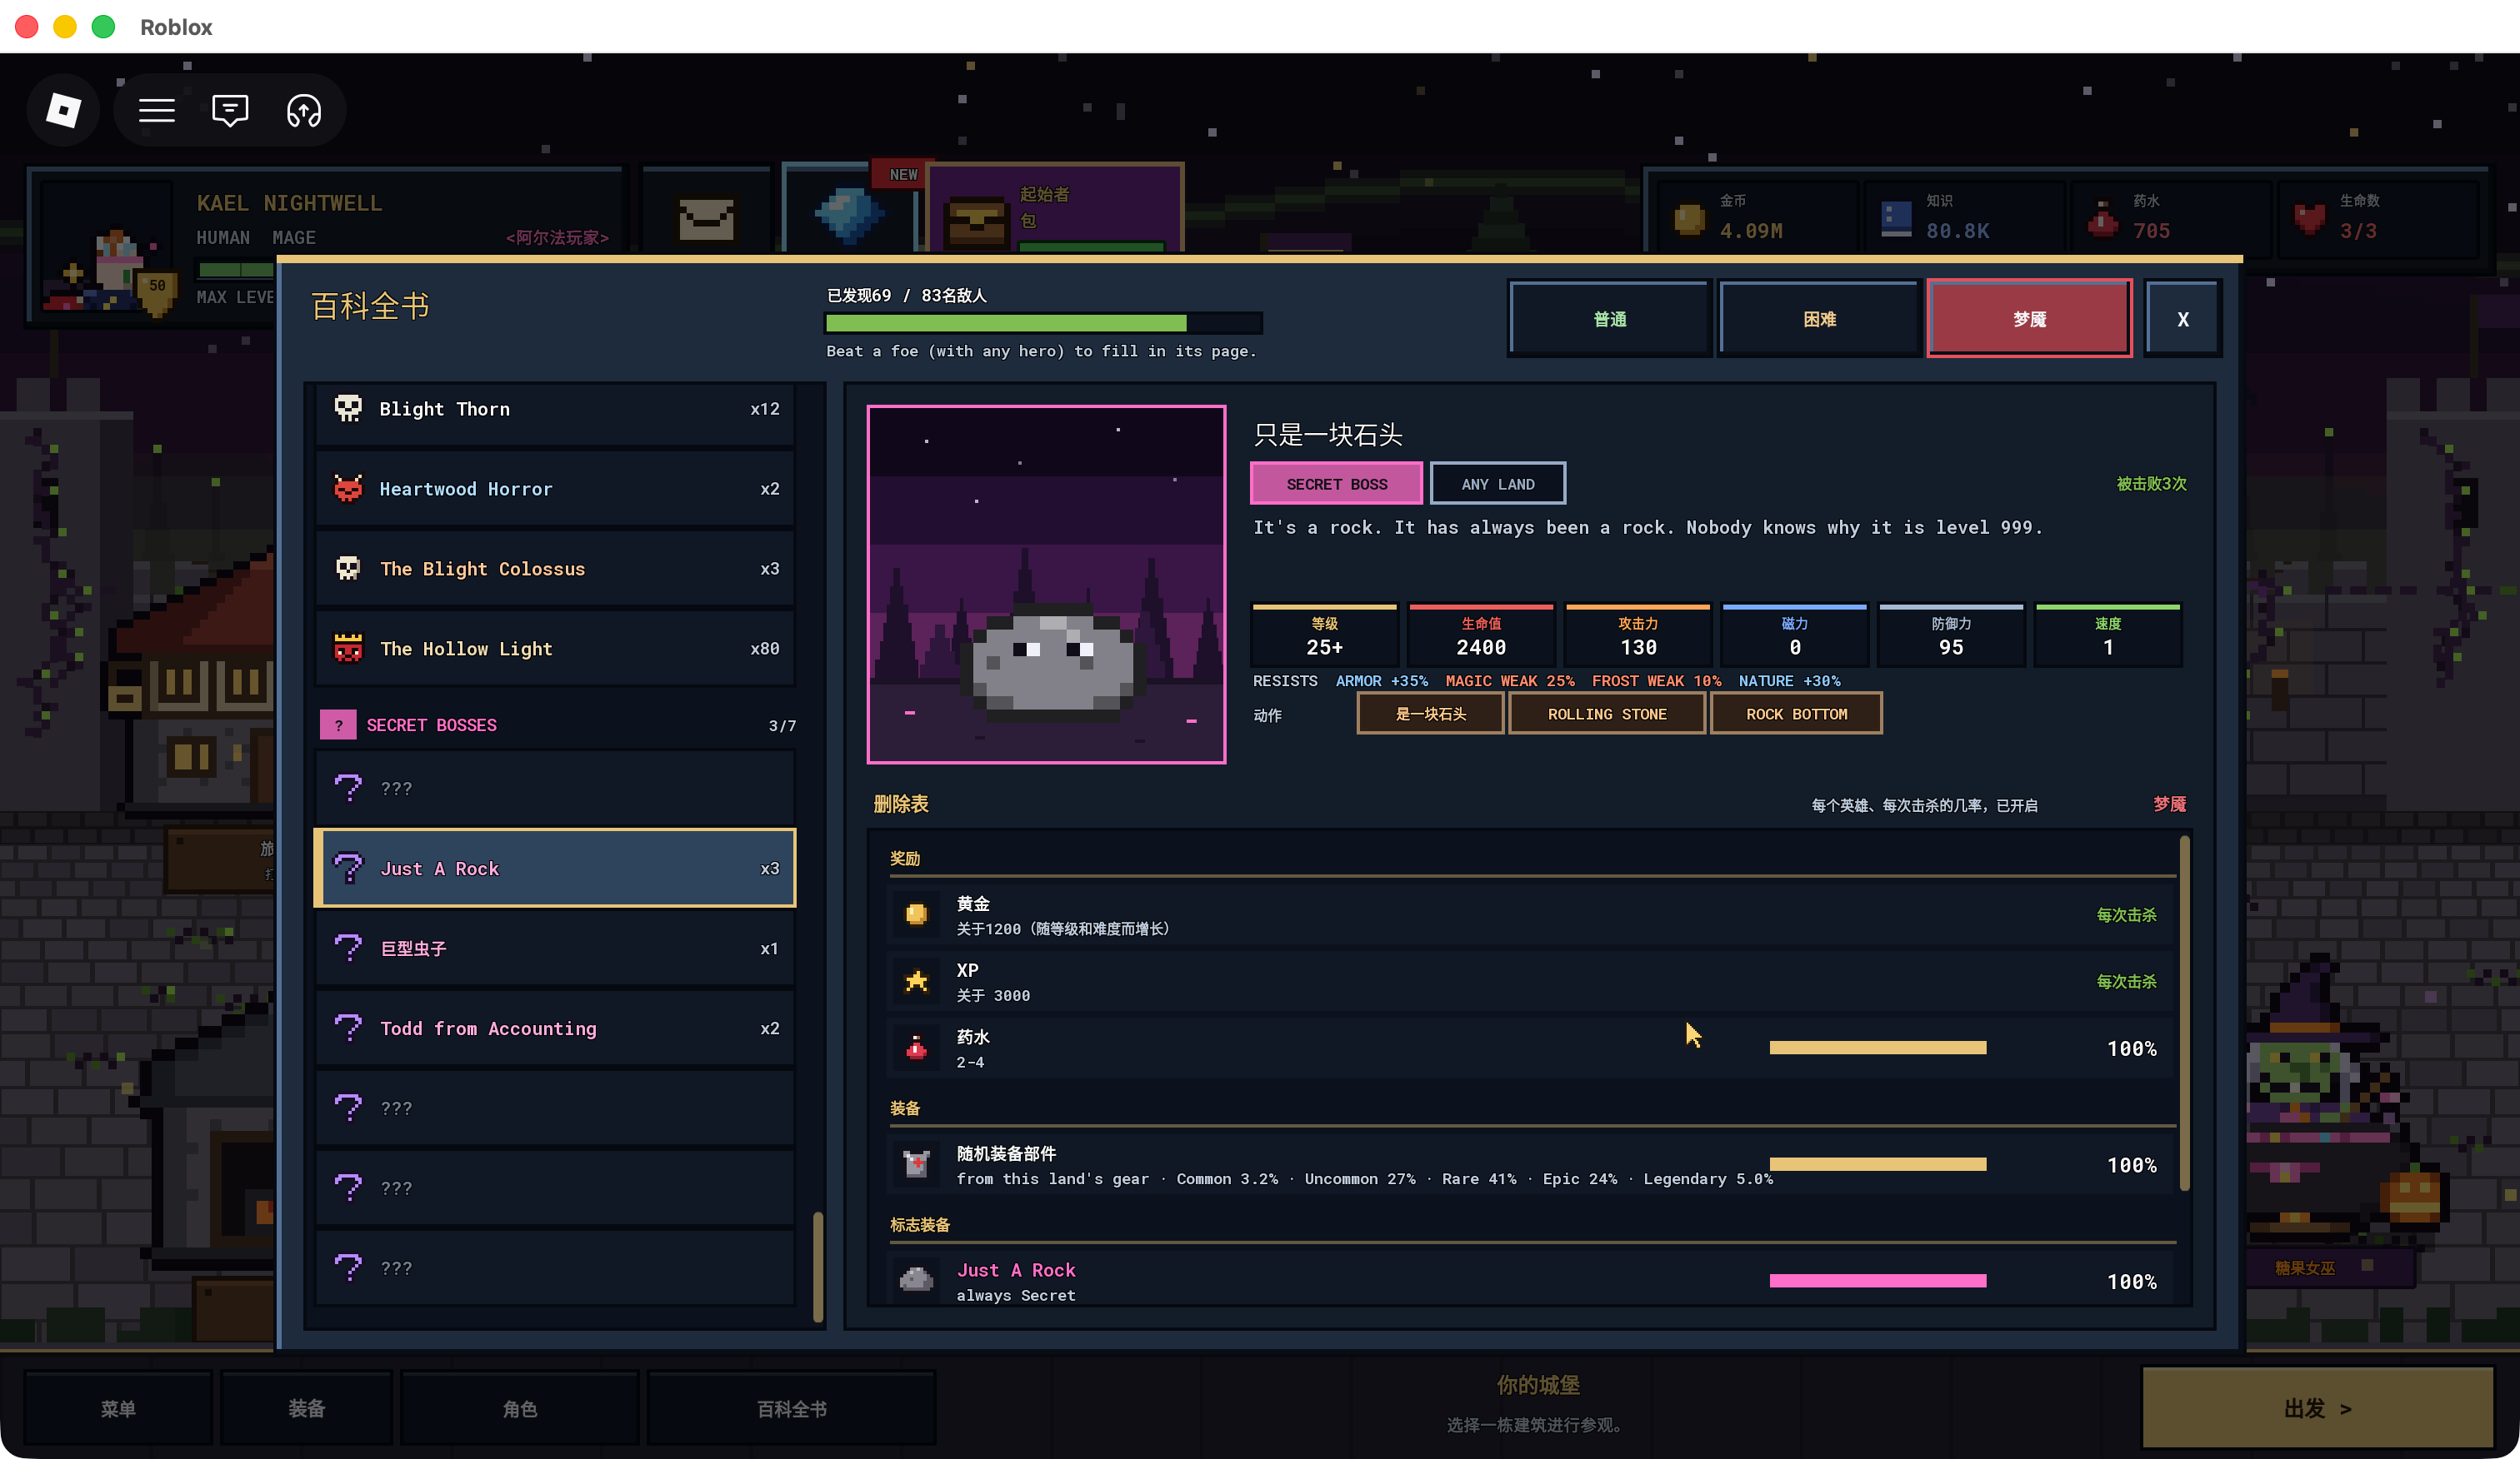This screenshot has height=1459, width=2520.
Task: Click the potion count icon
Action: 2103,218
